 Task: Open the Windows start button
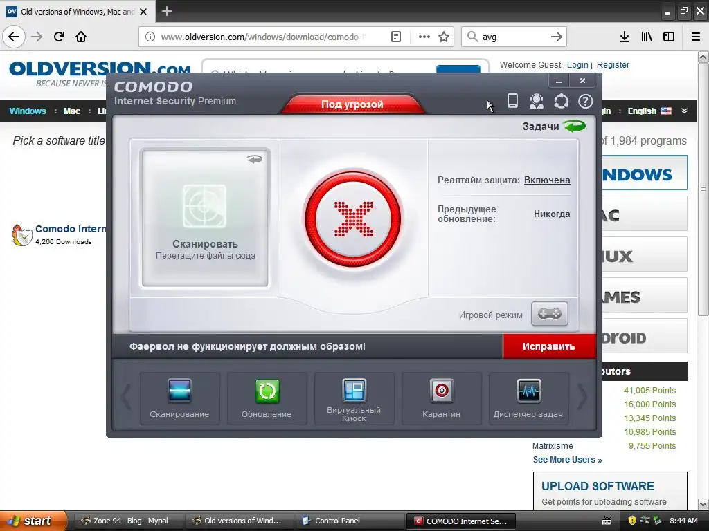tap(33, 521)
